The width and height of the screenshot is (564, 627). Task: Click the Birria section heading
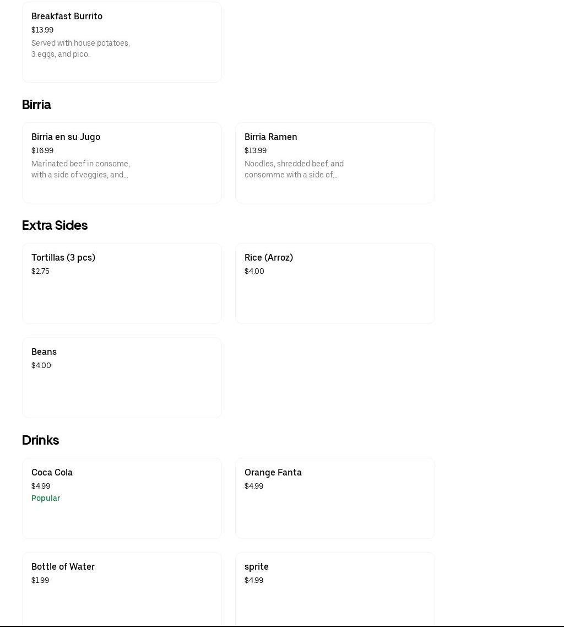36,105
